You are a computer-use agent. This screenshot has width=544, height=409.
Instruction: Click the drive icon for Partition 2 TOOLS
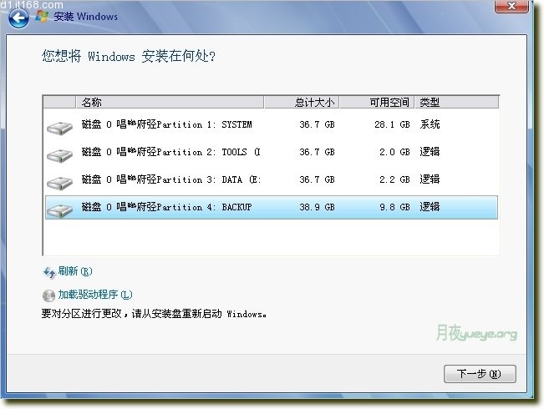tap(59, 155)
